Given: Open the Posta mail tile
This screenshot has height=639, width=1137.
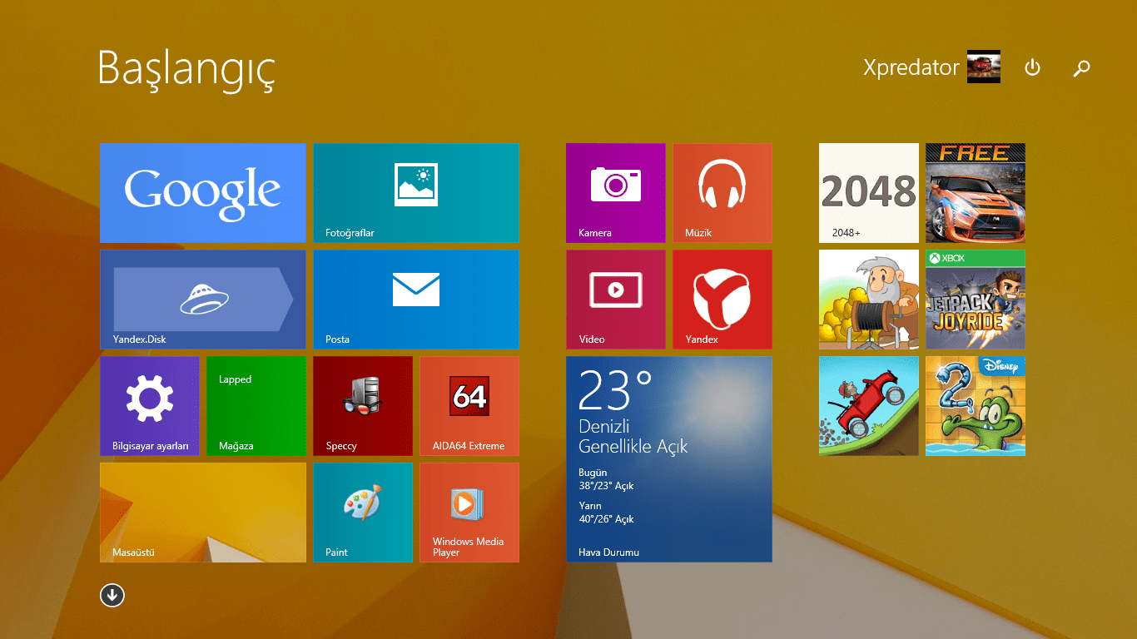Looking at the screenshot, I should (416, 300).
